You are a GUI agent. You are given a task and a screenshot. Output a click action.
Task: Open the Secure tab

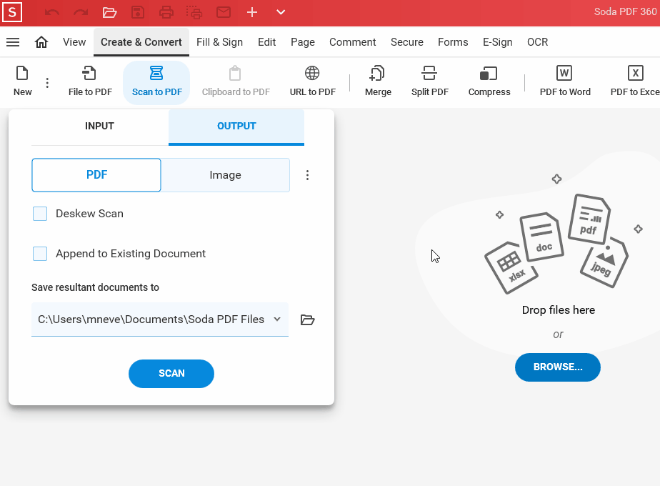407,42
